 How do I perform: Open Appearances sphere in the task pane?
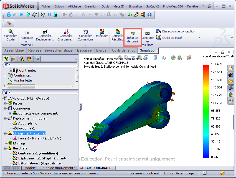(x=230, y=95)
